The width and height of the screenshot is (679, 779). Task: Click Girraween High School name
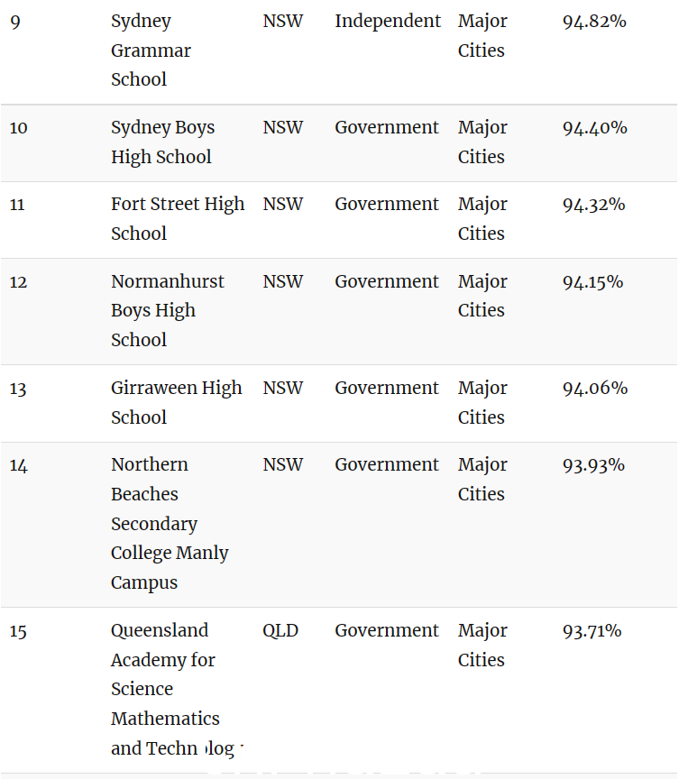click(177, 402)
